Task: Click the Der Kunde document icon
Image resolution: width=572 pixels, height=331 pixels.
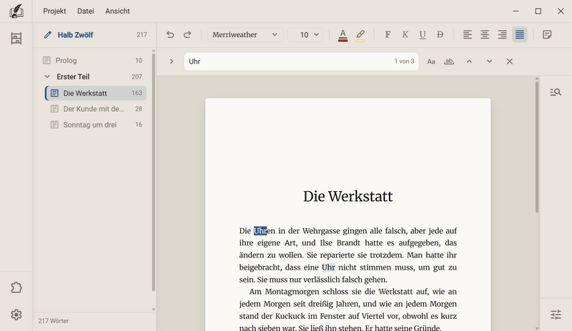Action: point(54,109)
